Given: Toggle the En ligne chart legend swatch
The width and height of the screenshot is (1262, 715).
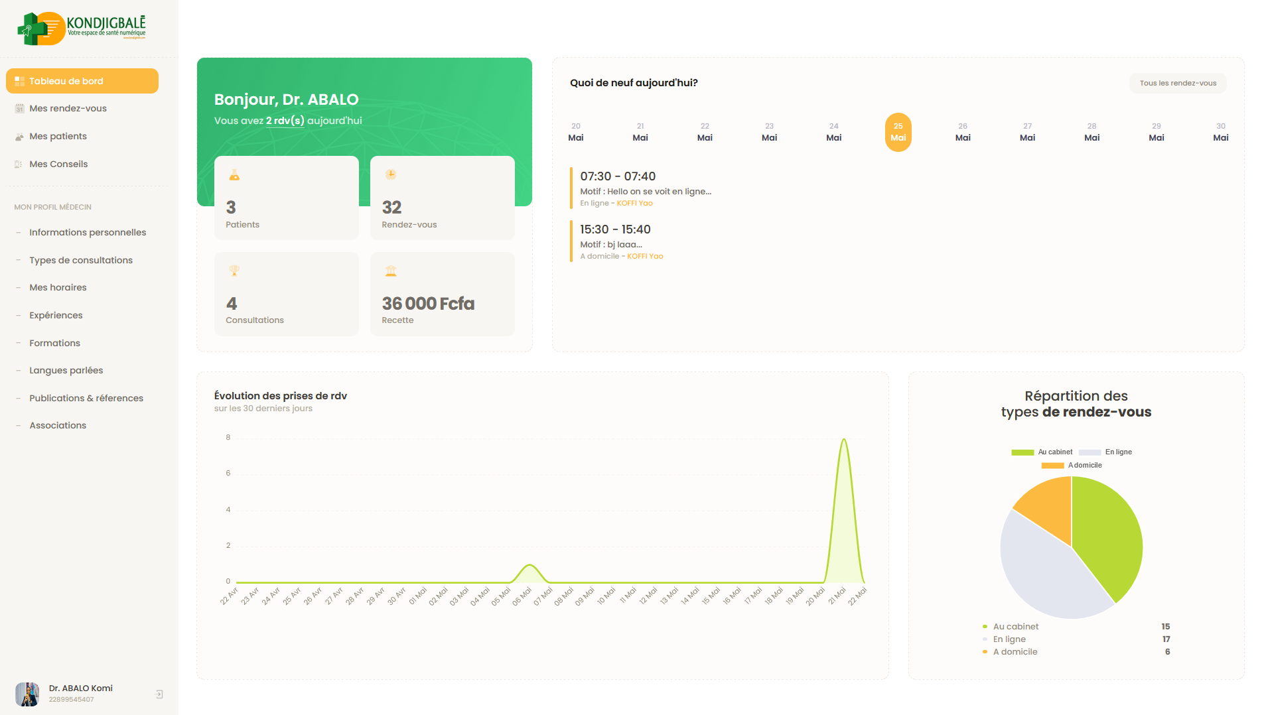Looking at the screenshot, I should tap(1089, 452).
